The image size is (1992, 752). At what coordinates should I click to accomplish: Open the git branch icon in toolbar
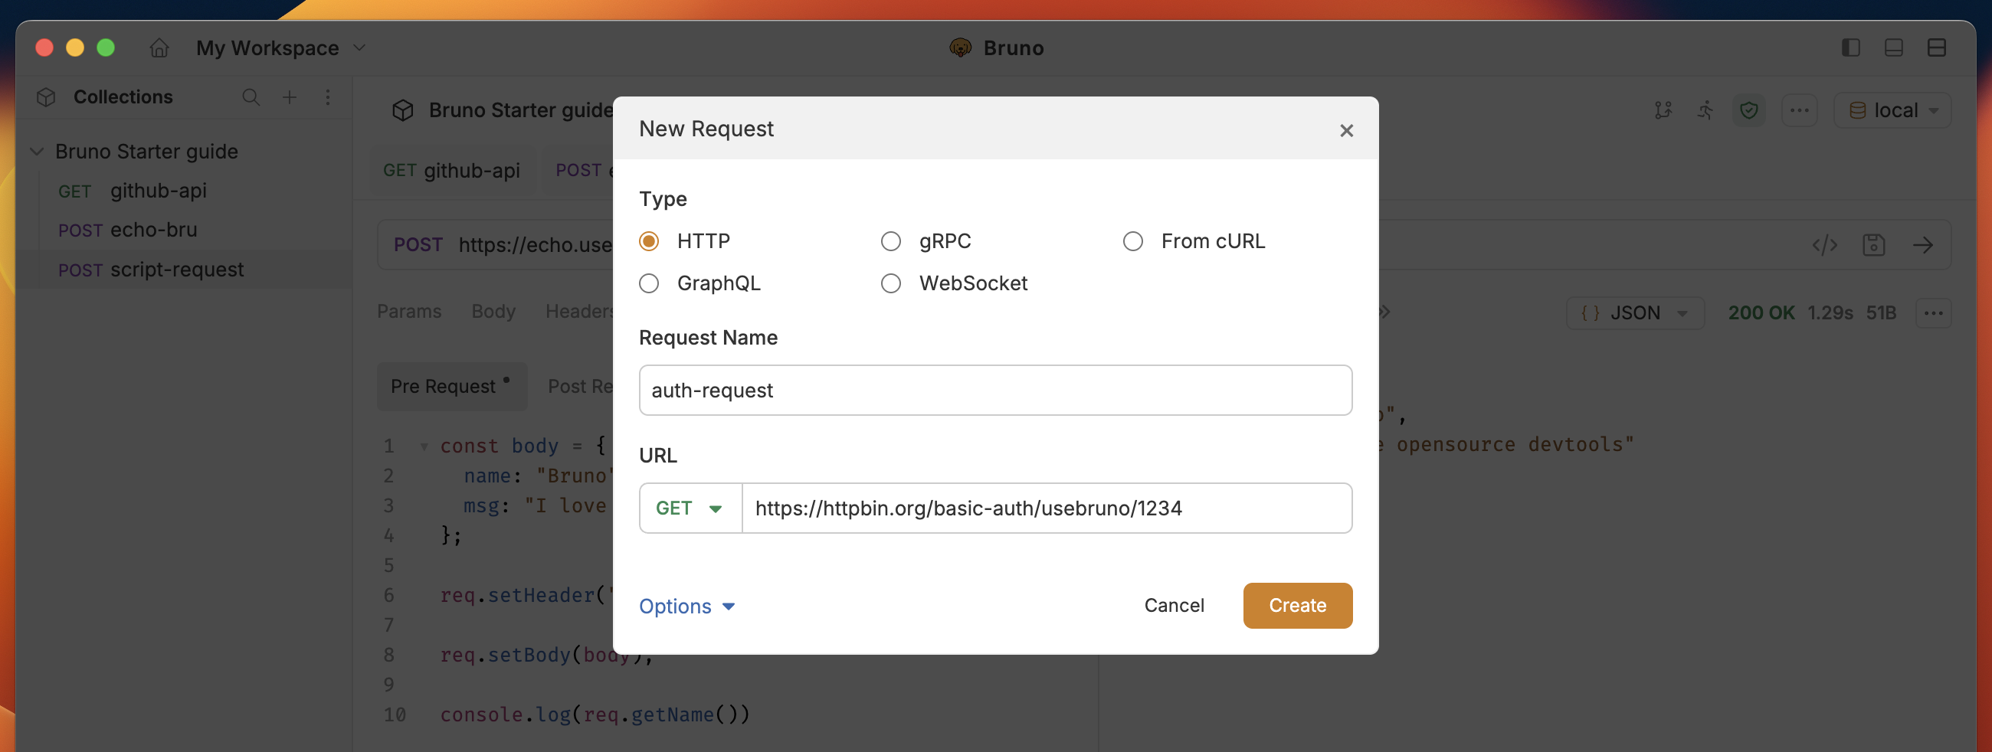(x=1663, y=110)
